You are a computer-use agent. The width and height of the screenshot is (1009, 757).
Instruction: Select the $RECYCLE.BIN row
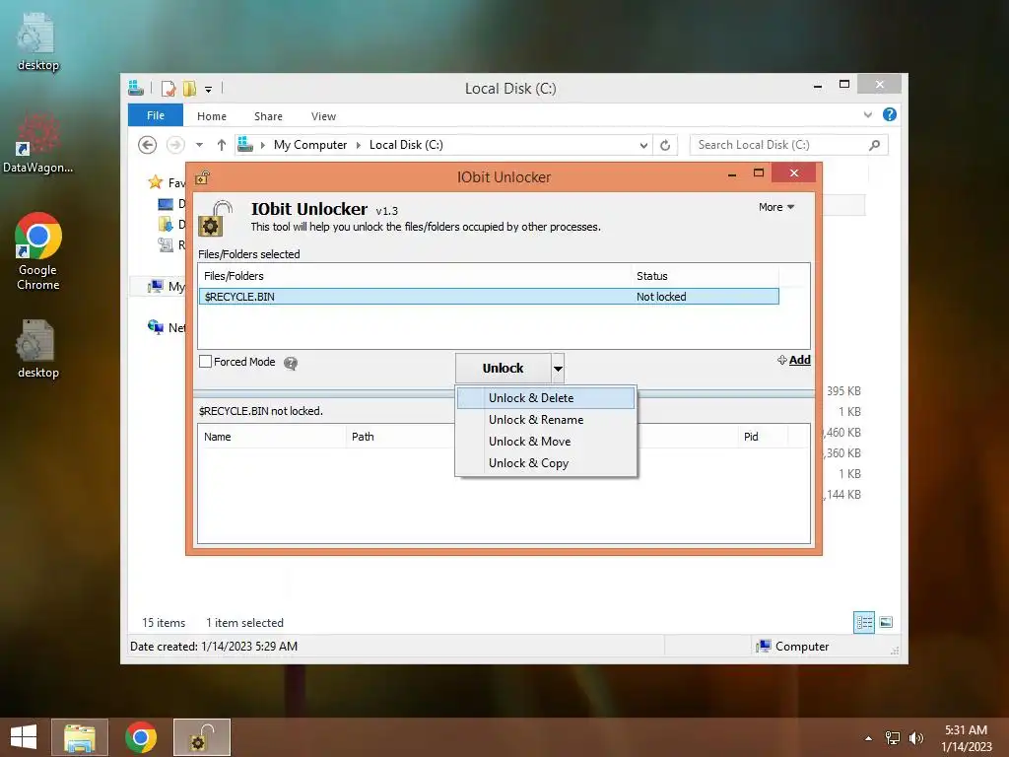click(489, 297)
